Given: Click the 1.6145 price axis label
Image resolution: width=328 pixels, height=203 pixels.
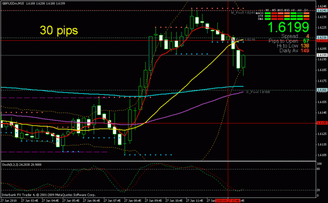Looking at the screenshot, I should [322, 112].
